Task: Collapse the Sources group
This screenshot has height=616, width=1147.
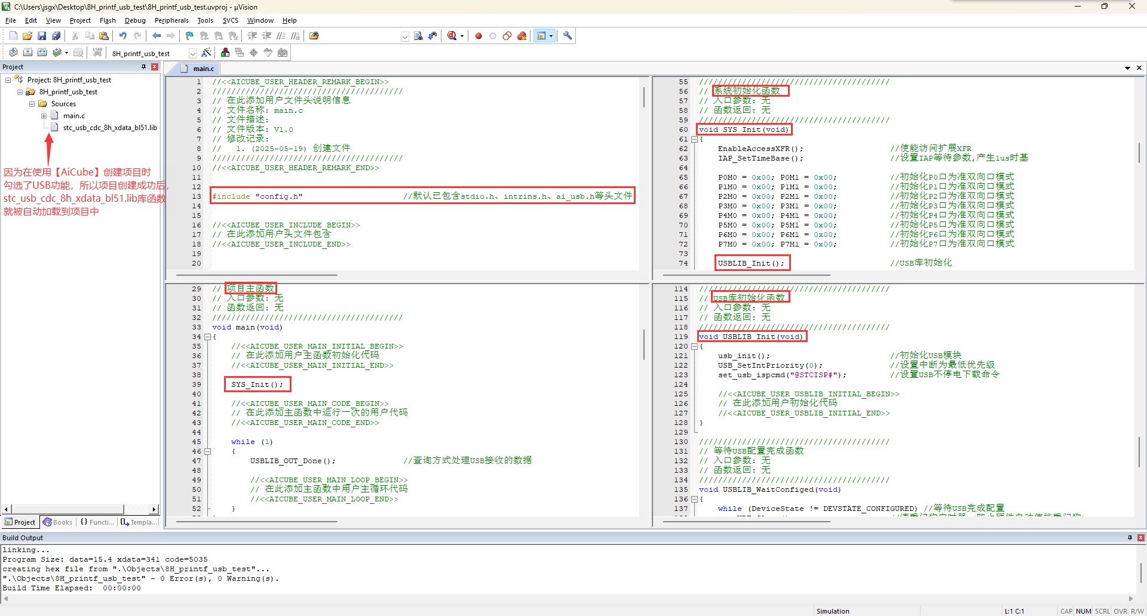Action: (x=32, y=104)
